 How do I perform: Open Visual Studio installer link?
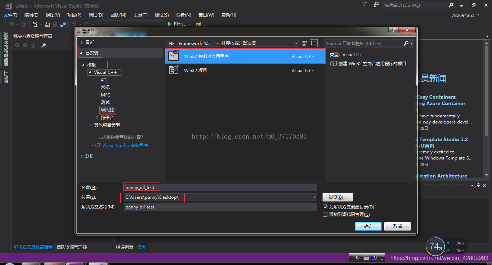[120, 145]
